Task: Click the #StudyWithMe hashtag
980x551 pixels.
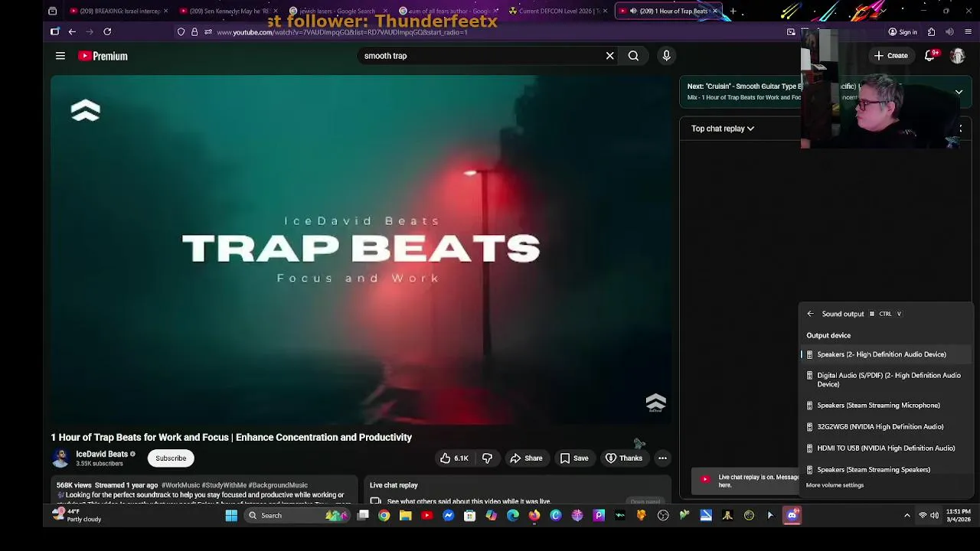Action: pos(224,485)
